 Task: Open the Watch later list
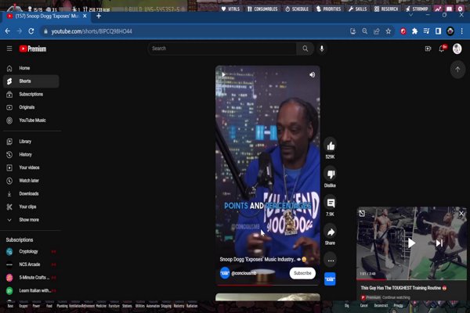coord(31,181)
